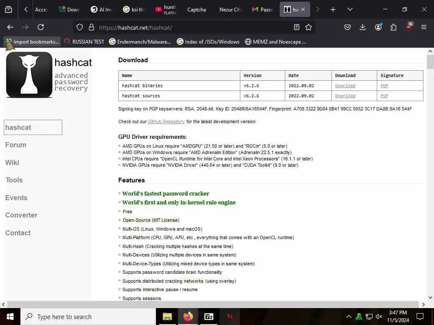Click PGP signature for hashcat binaries
434x325 pixels.
tap(384, 85)
